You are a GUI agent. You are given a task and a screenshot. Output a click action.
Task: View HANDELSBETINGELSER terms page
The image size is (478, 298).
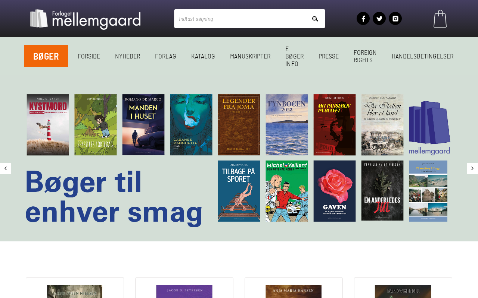coord(422,56)
